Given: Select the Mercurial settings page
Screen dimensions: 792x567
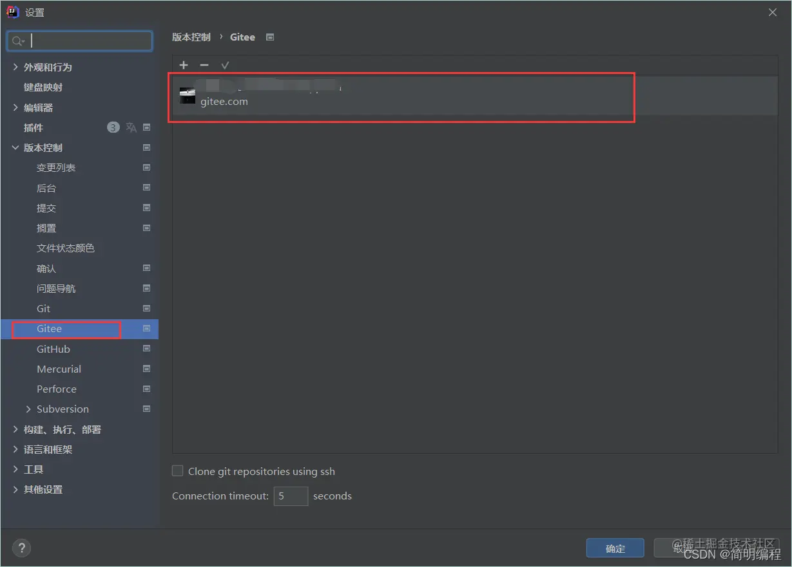Looking at the screenshot, I should 59,369.
